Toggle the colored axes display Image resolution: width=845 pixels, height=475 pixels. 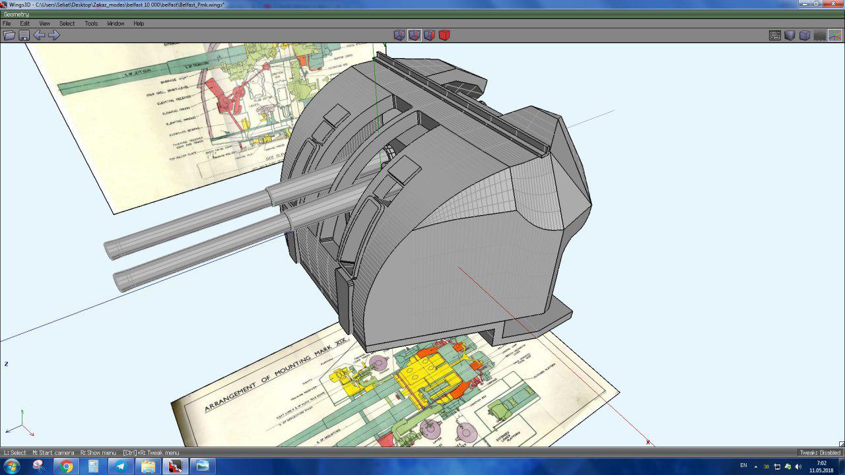point(835,35)
